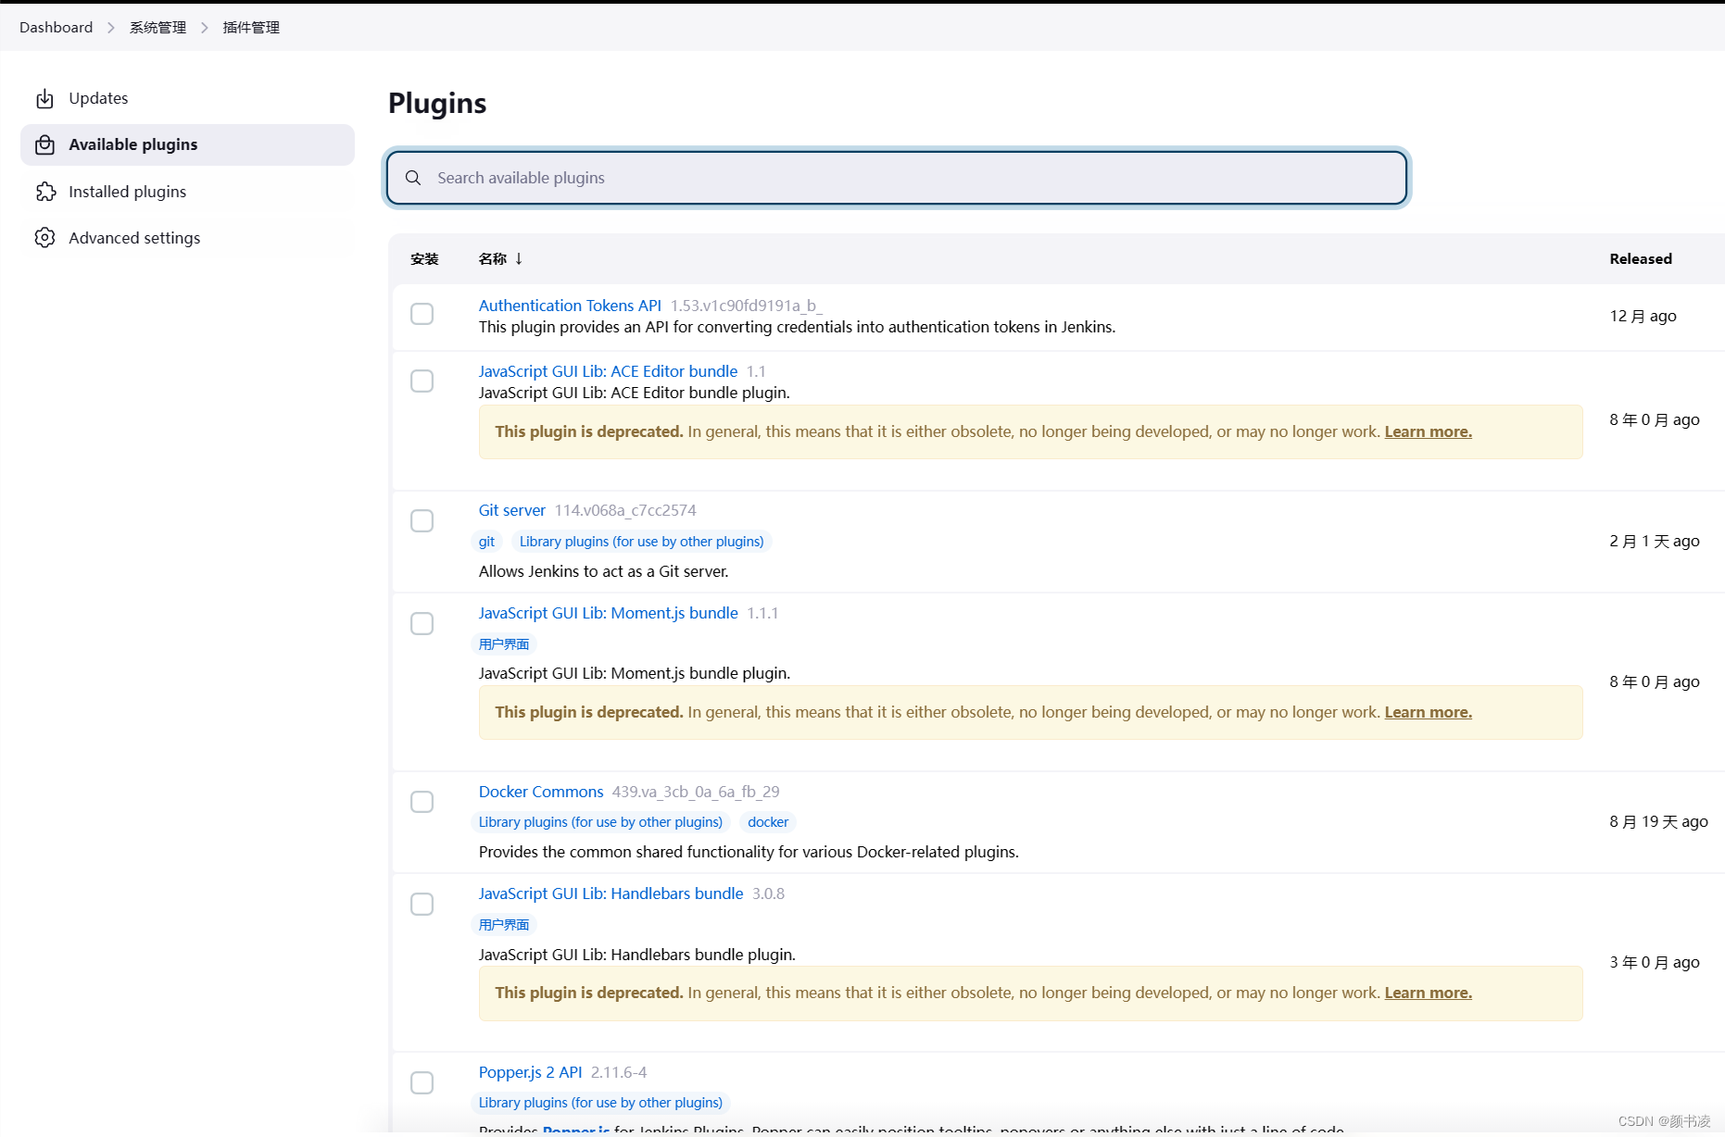
Task: Go to Dashboard breadcrumb
Action: tap(57, 28)
